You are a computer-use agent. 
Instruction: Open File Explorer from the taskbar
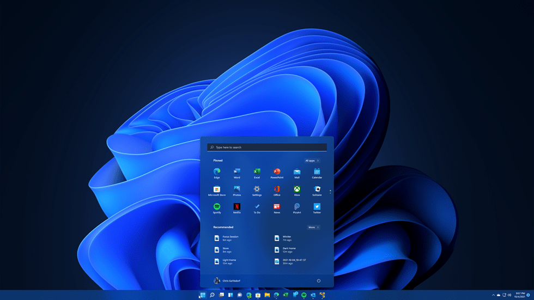(x=267, y=295)
